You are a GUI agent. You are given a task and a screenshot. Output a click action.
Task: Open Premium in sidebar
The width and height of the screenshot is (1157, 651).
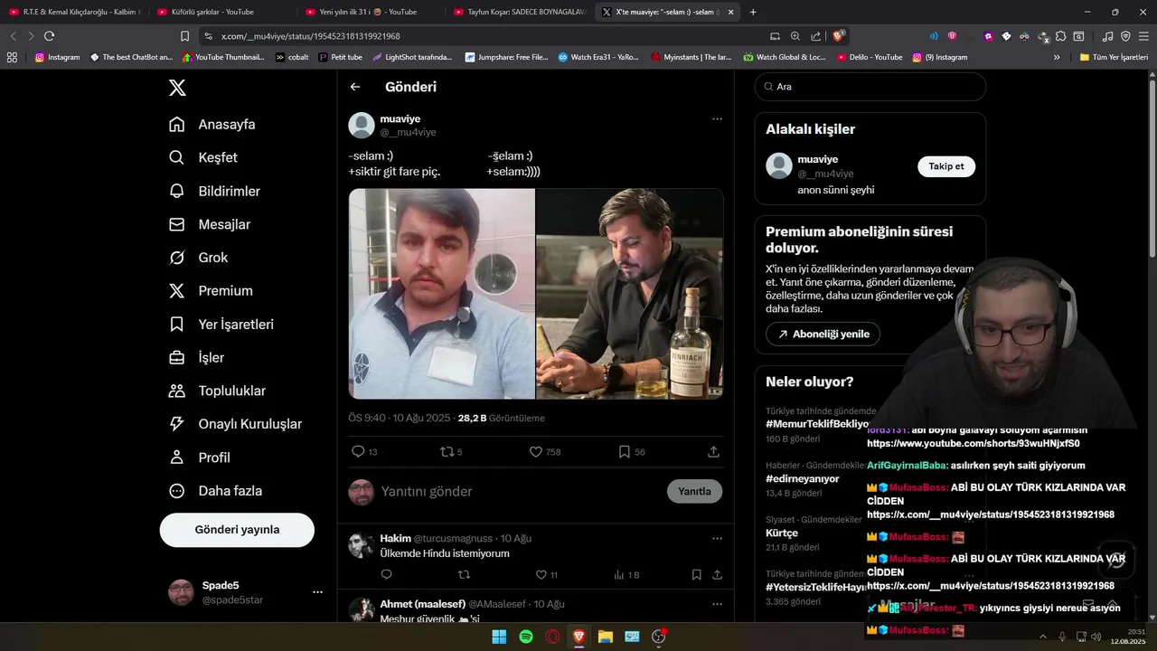(x=211, y=290)
